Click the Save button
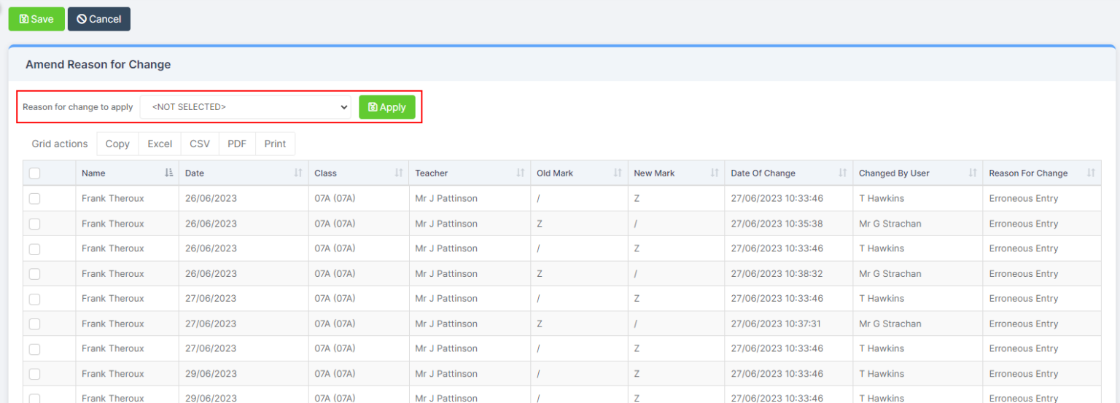Screen dimensions: 1120x403 click(36, 19)
